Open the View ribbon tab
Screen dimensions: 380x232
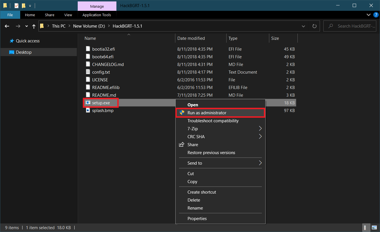[68, 15]
